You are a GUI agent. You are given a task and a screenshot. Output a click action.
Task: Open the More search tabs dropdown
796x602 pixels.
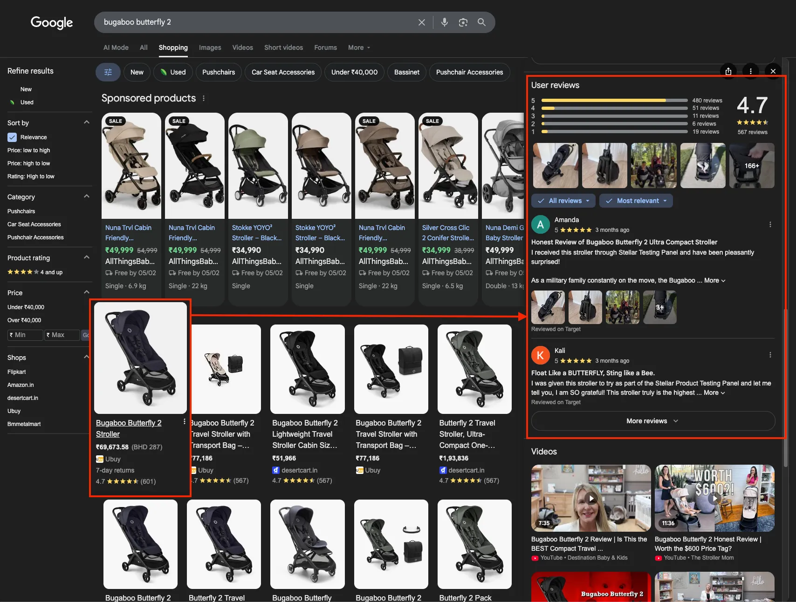359,47
